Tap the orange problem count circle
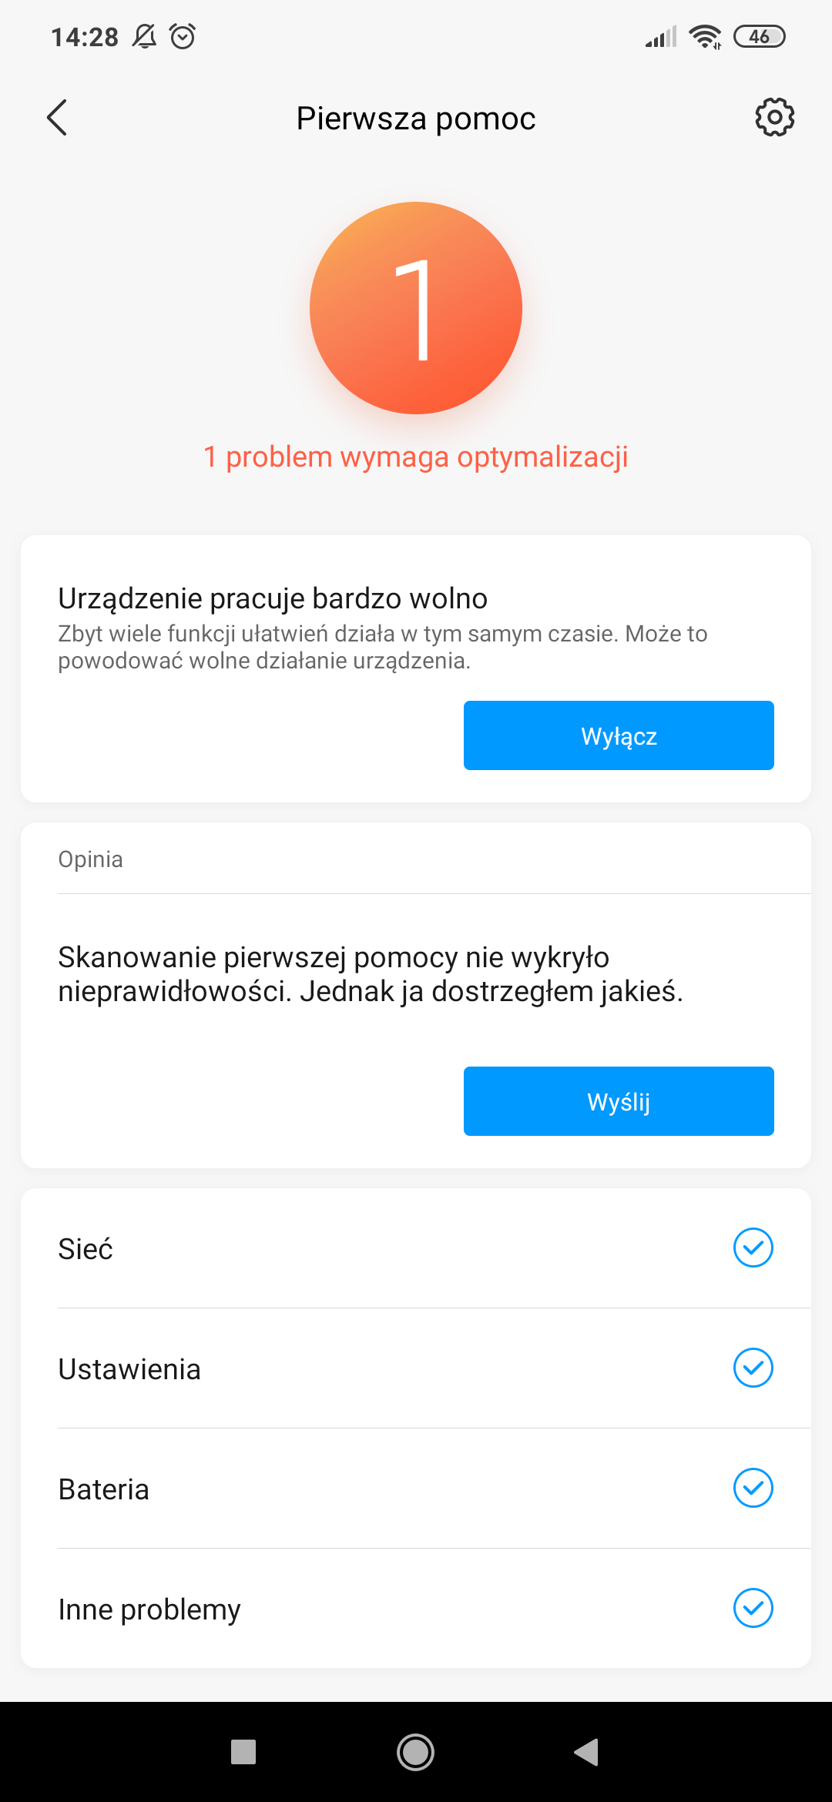832x1802 pixels. tap(416, 308)
